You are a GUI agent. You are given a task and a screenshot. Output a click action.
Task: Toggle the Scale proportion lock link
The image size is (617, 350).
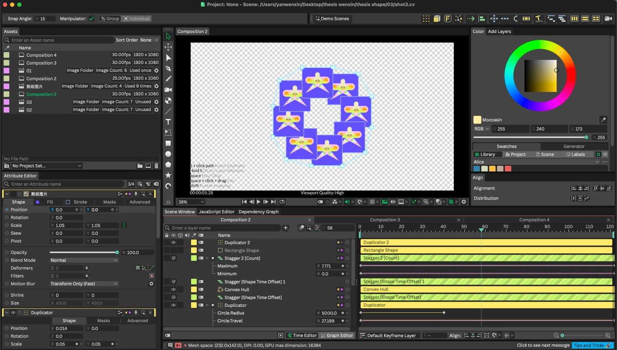[x=124, y=225]
